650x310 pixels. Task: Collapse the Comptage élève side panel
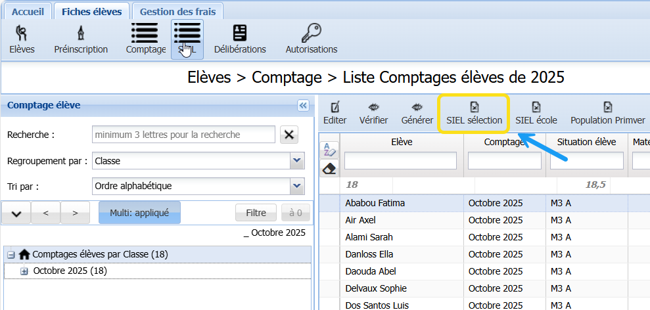pyautogui.click(x=303, y=105)
